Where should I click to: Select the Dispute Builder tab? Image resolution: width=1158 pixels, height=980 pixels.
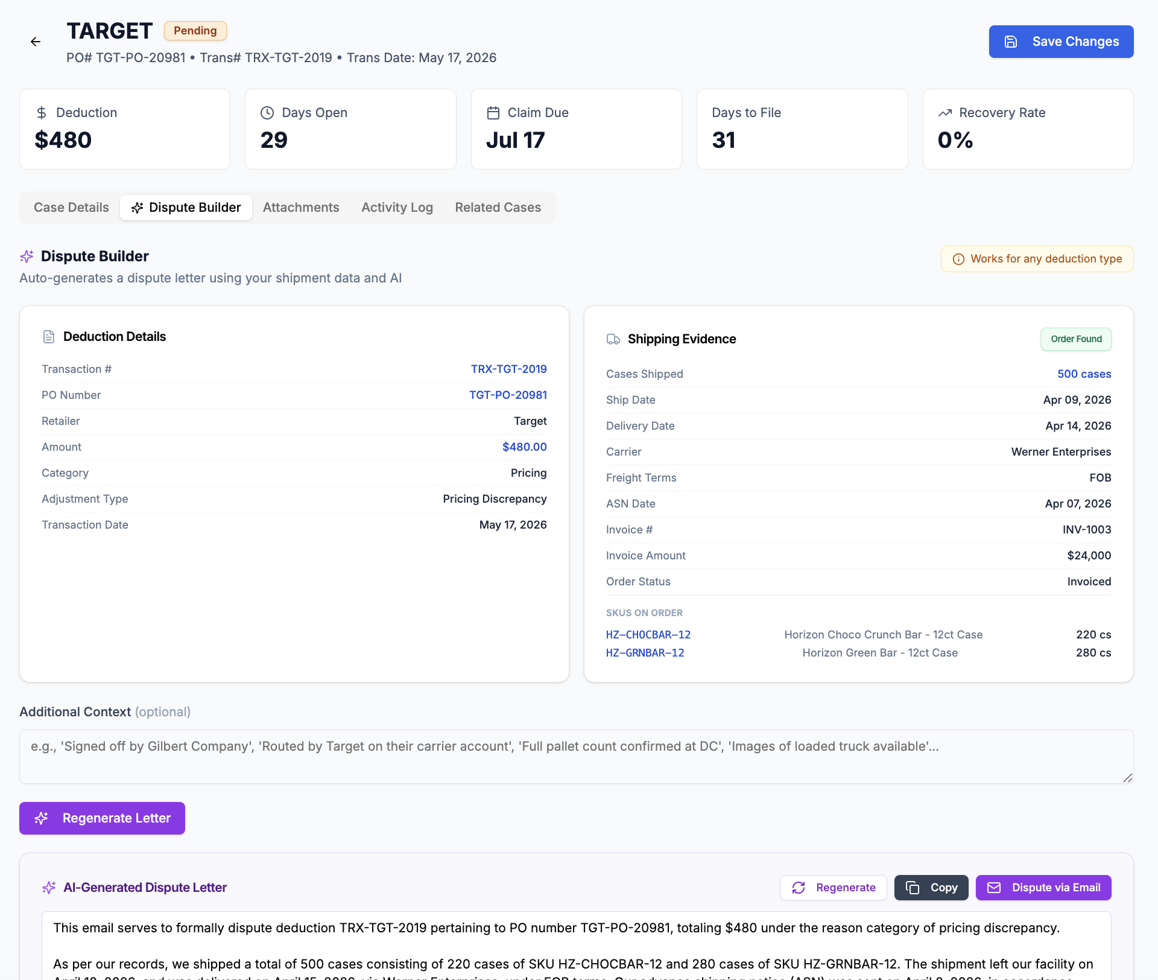coord(186,208)
